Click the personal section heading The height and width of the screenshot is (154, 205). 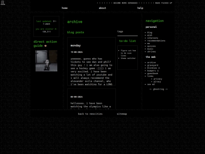[x=151, y=27]
